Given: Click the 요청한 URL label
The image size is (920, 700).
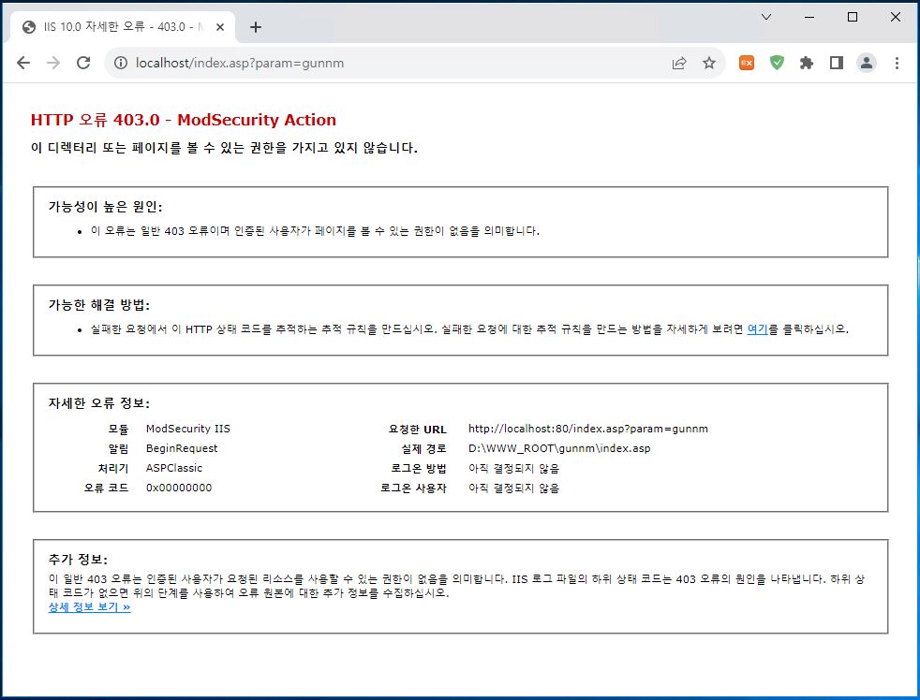Looking at the screenshot, I should coord(417,430).
